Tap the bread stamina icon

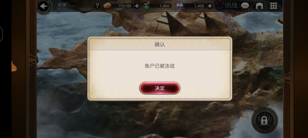coord(108,6)
